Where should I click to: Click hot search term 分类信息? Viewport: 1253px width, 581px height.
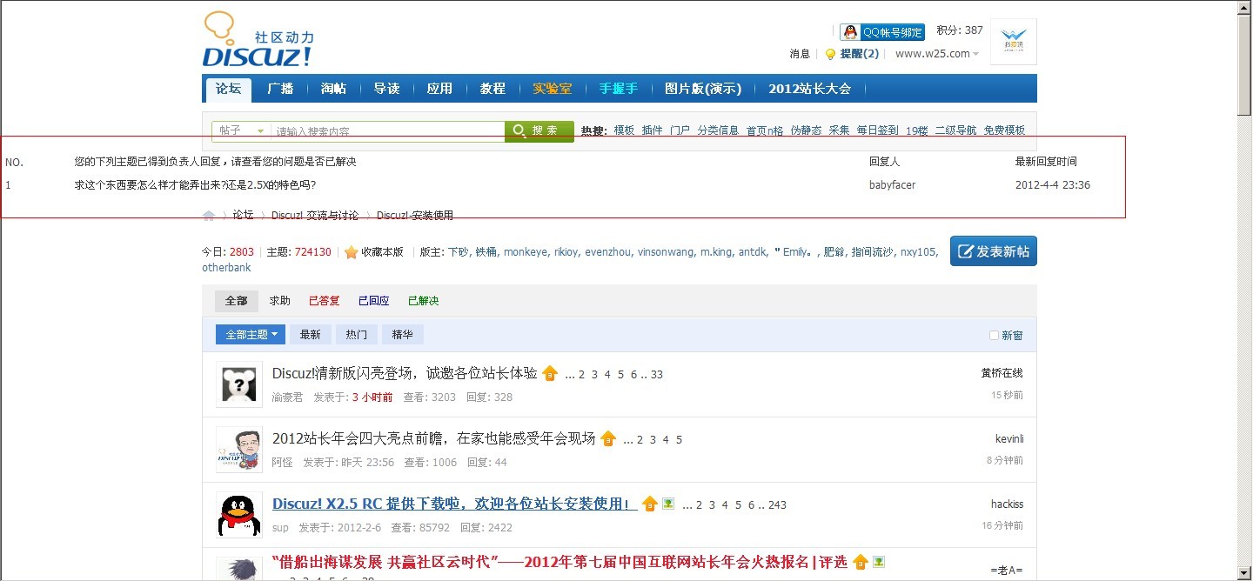[718, 130]
